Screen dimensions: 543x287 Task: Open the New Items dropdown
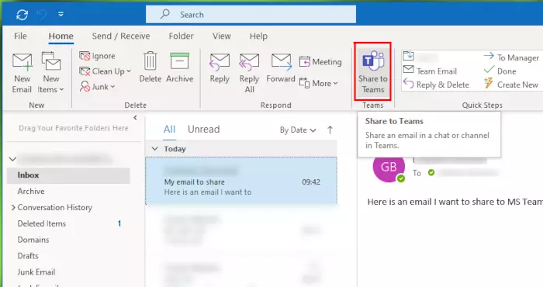click(51, 73)
